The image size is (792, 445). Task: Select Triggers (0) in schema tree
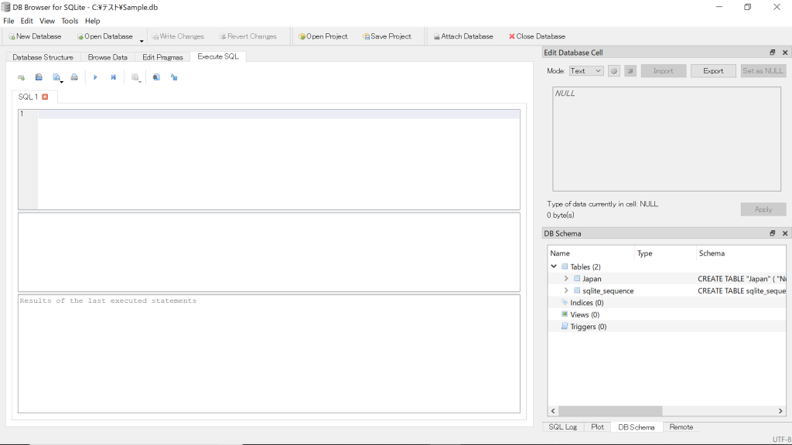tap(588, 327)
